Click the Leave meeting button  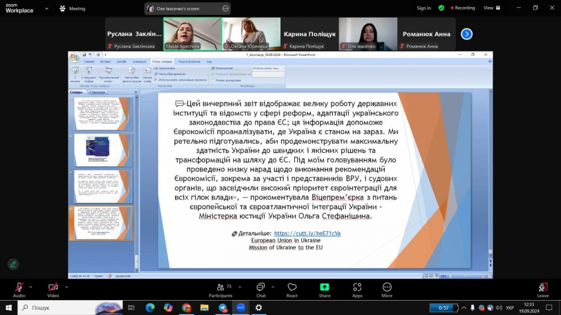point(543,289)
